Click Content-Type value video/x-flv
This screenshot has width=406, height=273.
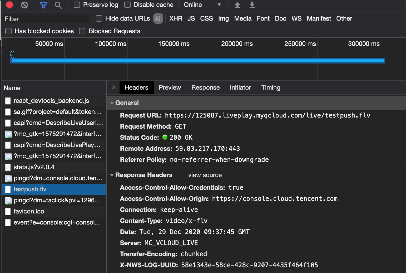coord(186,221)
